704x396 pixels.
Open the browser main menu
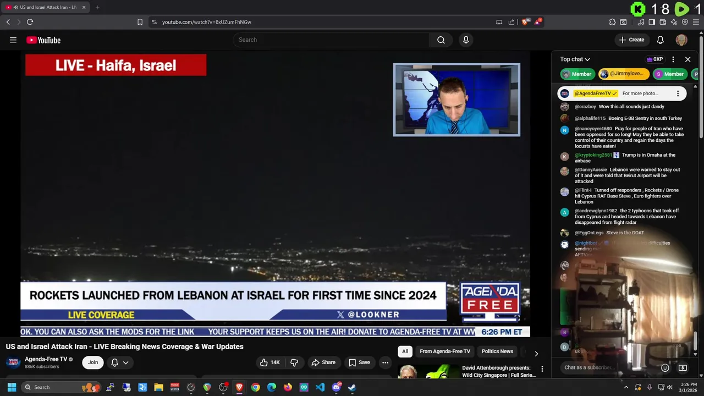[696, 22]
